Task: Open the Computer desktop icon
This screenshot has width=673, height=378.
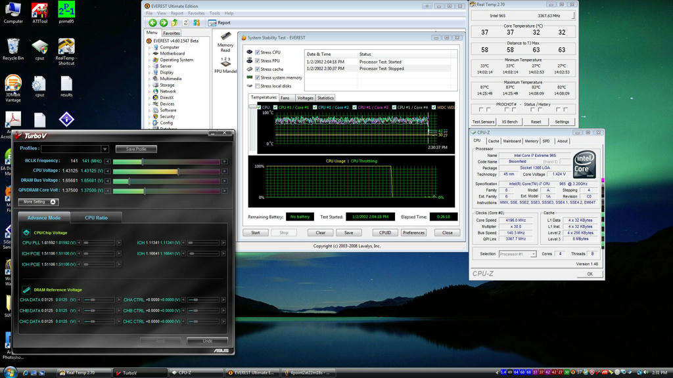Action: point(13,13)
